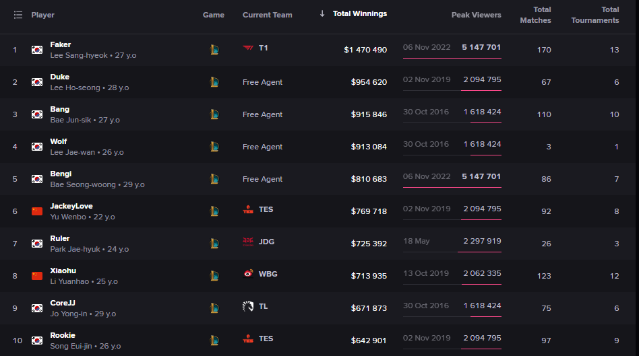Click the Team Liquid logo in CoreJJ's row
Screen dimensions: 639x356
(x=248, y=306)
